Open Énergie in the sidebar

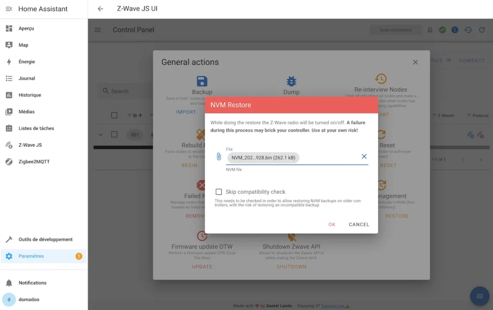pos(44,62)
